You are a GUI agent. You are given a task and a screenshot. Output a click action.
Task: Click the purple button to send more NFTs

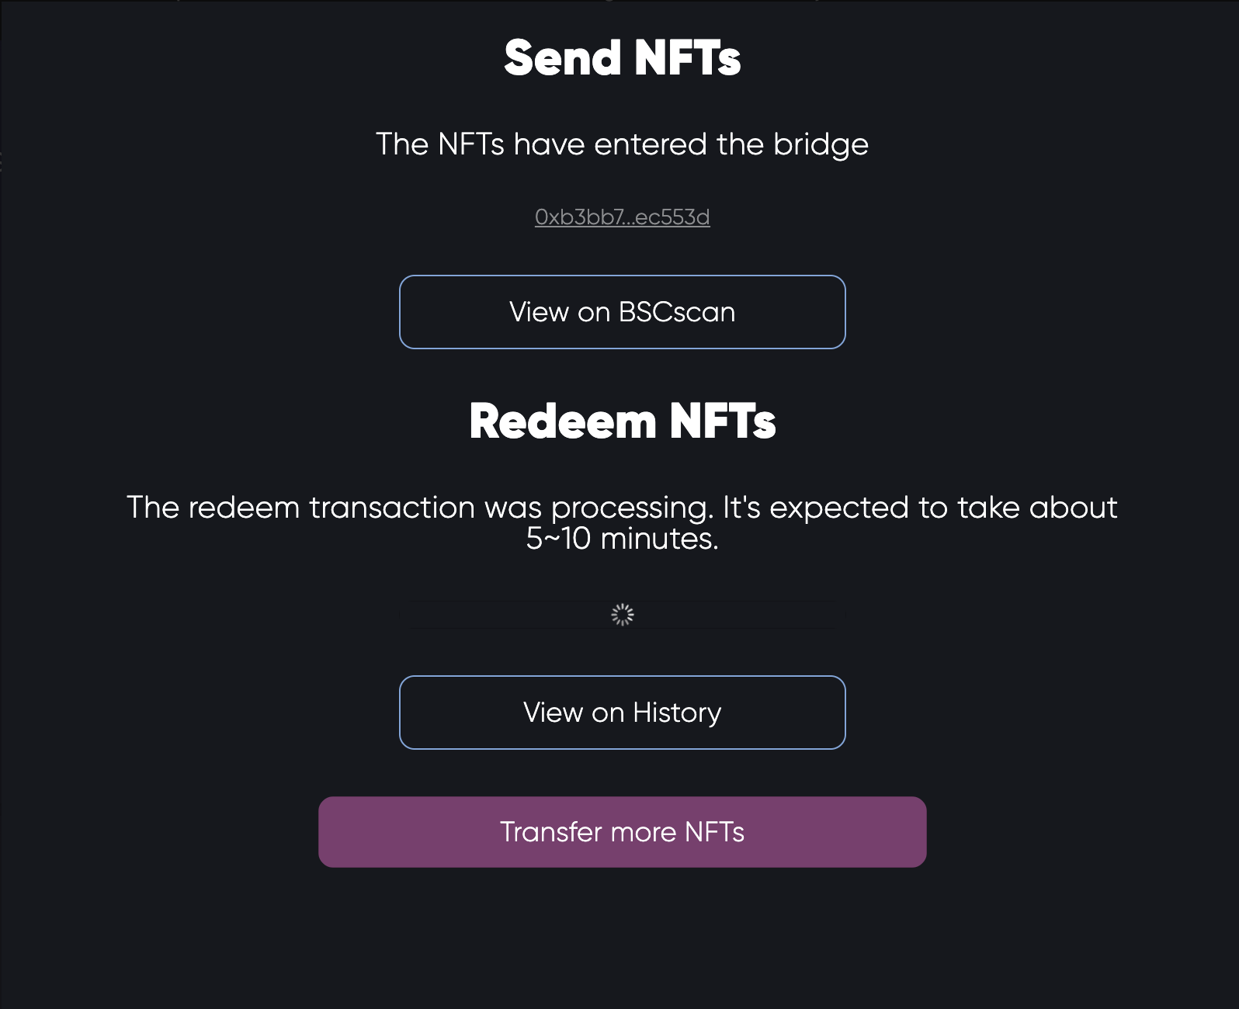pyautogui.click(x=622, y=832)
